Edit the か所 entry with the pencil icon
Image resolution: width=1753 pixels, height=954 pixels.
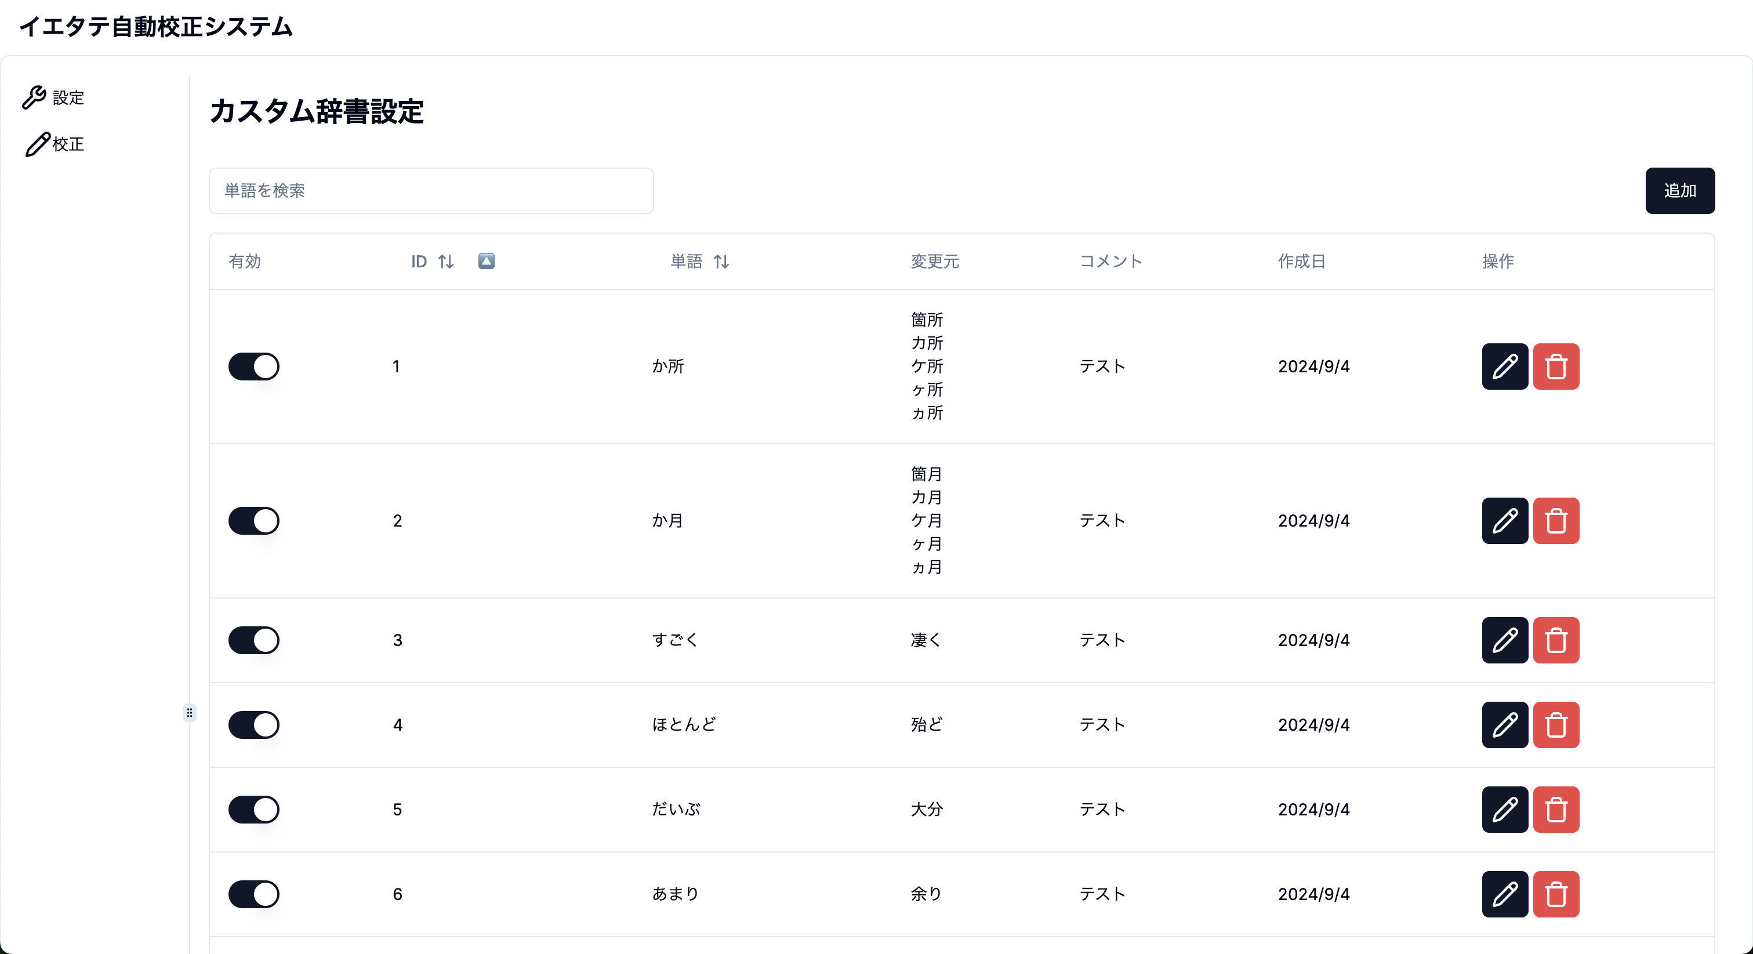(1505, 366)
